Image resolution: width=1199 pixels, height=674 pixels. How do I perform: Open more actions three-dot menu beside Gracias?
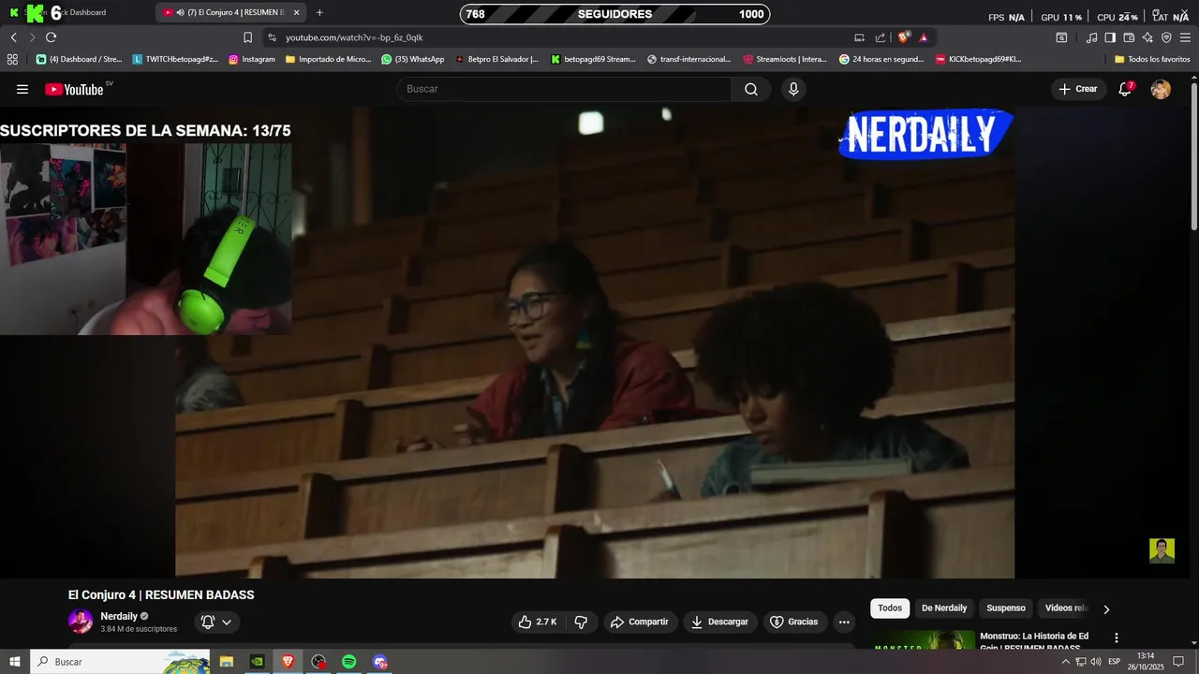pyautogui.click(x=844, y=622)
